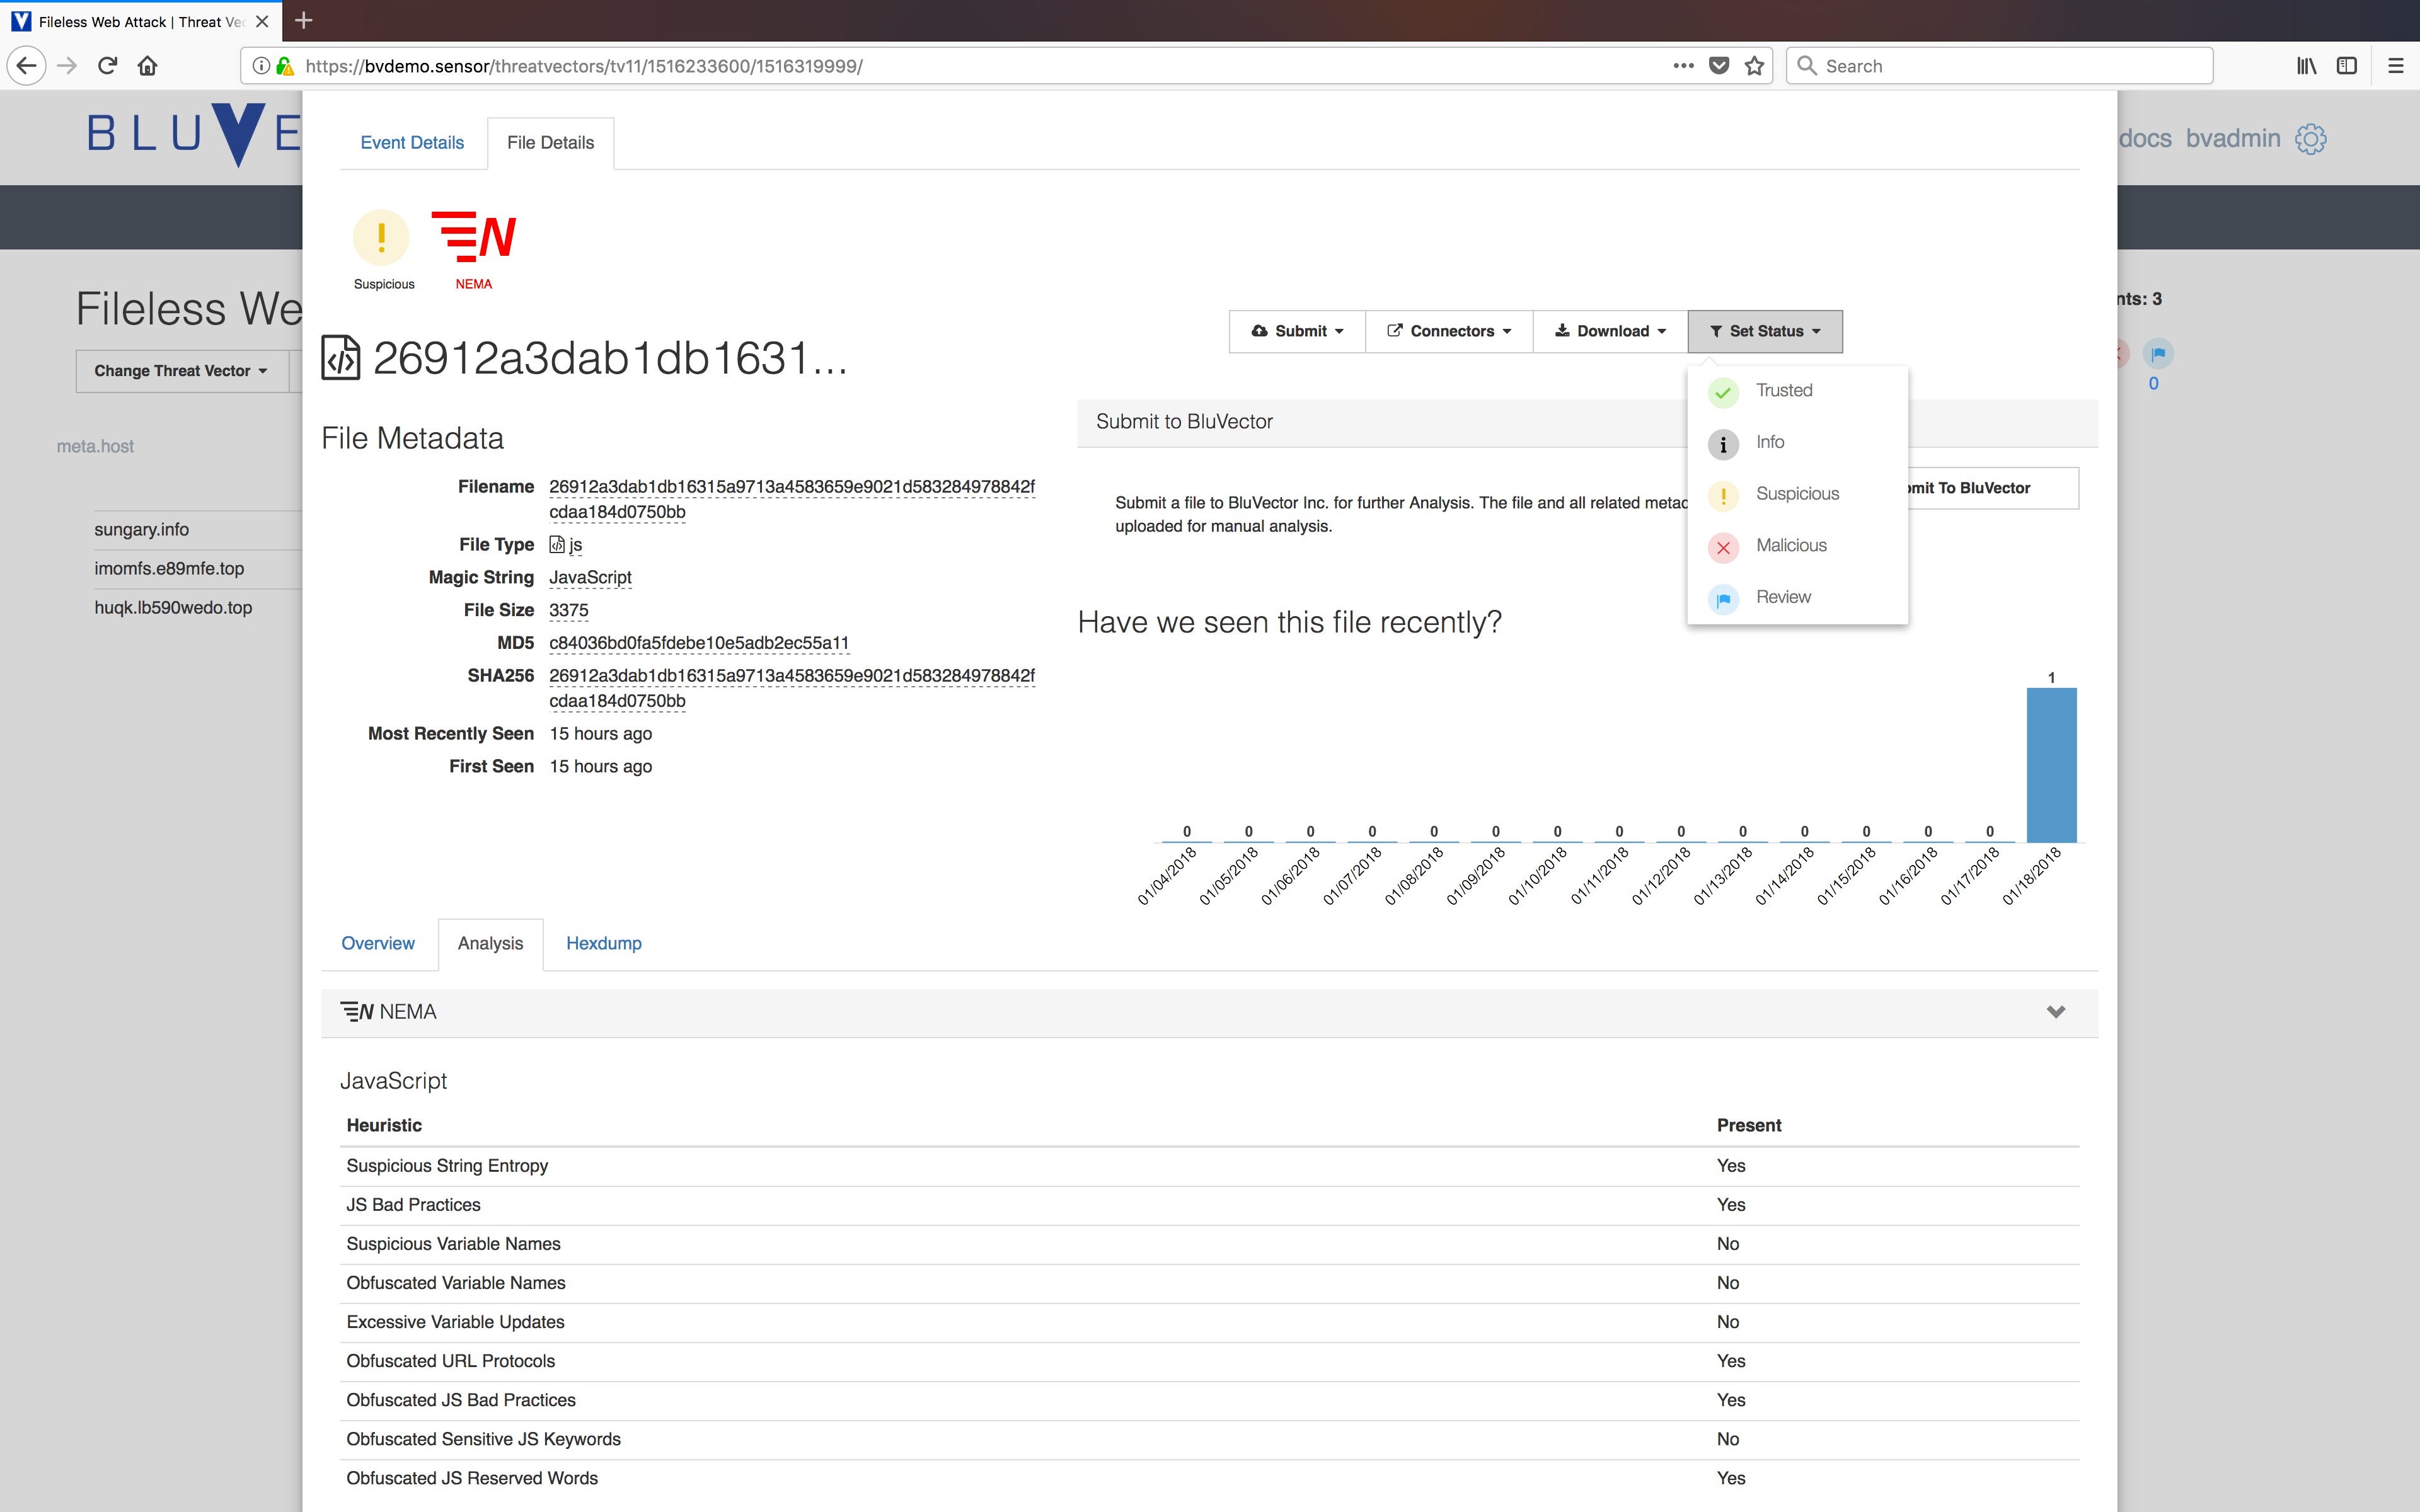Click the blue review flag counter icon
Image resolution: width=2420 pixels, height=1512 pixels.
[2158, 353]
